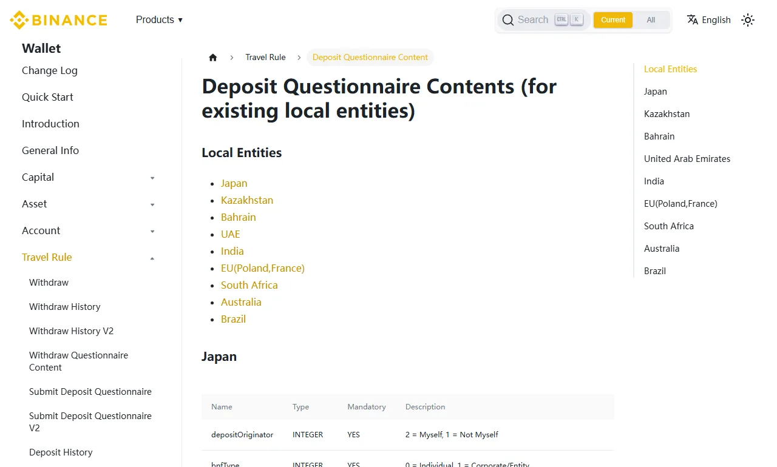
Task: Click the language translate icon
Action: pyautogui.click(x=693, y=19)
